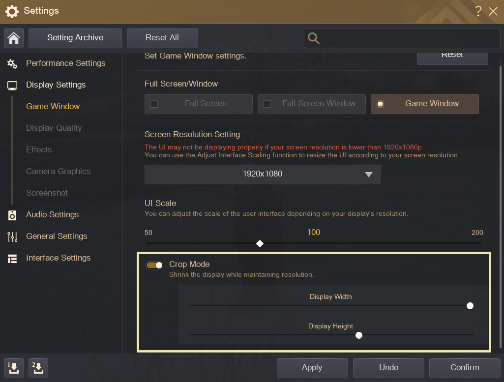
Task: Select Screenshot submenu item
Action: coord(47,193)
